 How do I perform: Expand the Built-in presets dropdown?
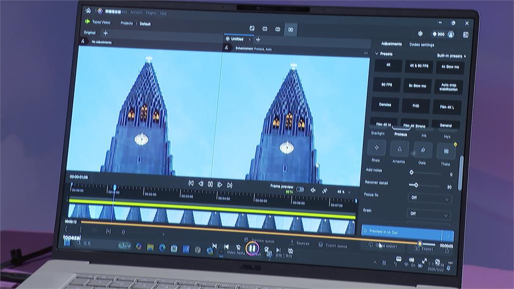click(x=451, y=56)
